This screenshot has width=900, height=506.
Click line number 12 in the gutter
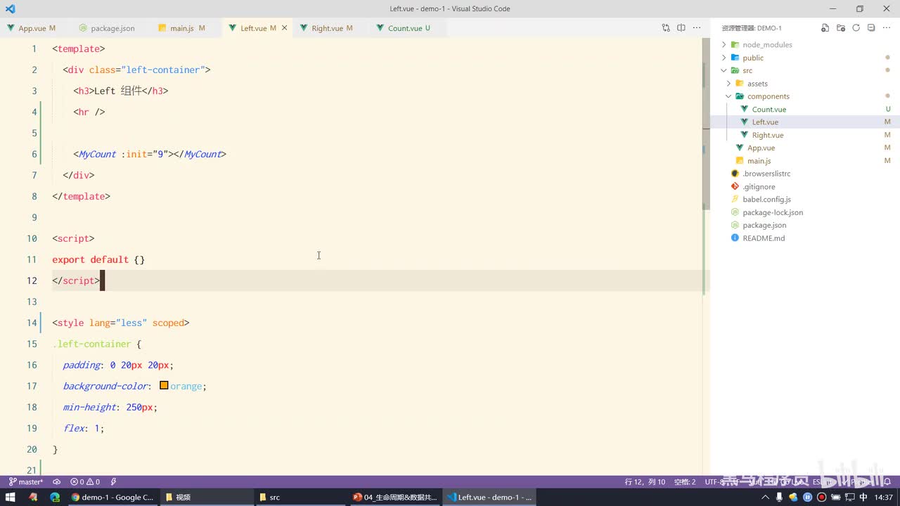click(32, 280)
